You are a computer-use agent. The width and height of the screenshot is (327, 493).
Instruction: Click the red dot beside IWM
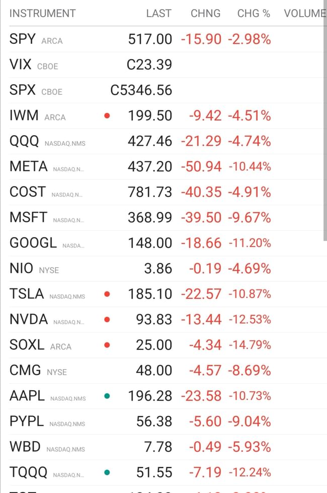pyautogui.click(x=107, y=116)
